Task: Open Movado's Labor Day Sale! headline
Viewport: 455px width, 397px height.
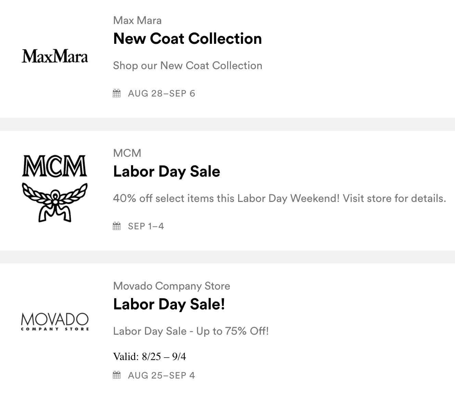Action: tap(169, 304)
